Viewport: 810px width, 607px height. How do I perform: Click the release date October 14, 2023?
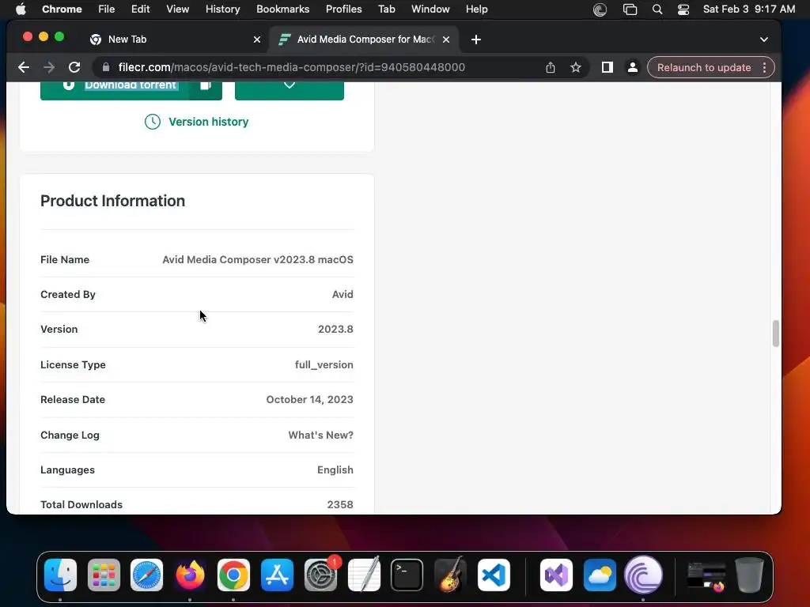pos(309,399)
